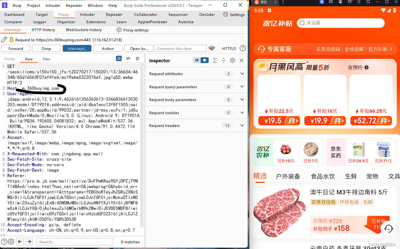Tap the floating support headset button

389,229
